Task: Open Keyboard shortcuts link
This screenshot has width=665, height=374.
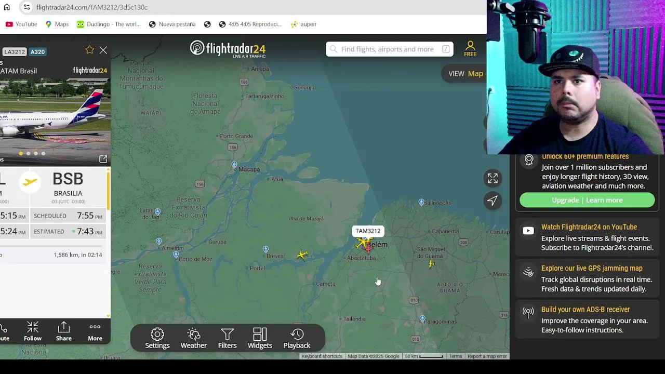Action: tap(322, 356)
